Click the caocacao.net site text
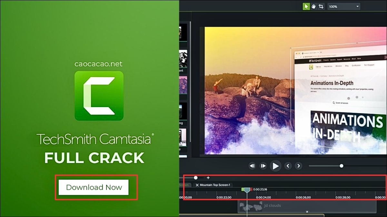Image resolution: width=387 pixels, height=217 pixels. 98,64
